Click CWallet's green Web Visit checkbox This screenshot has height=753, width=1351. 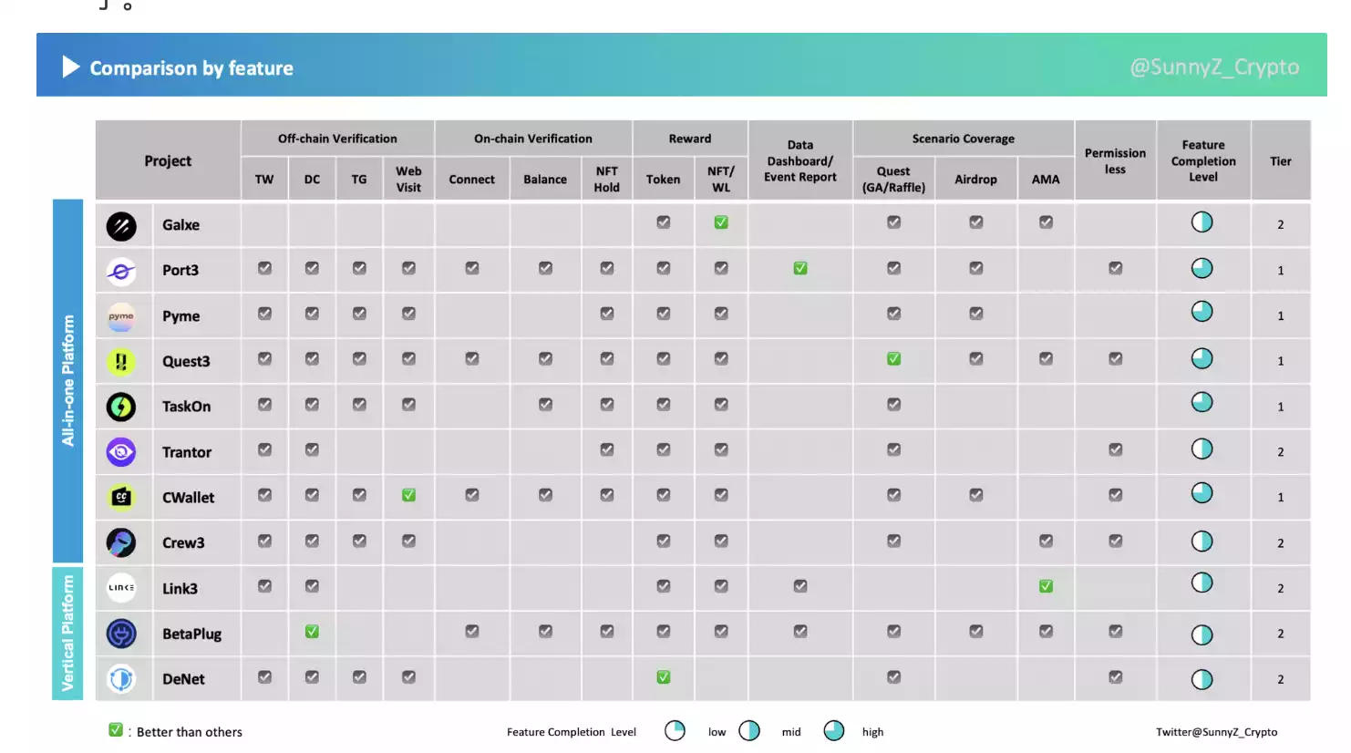pos(408,495)
